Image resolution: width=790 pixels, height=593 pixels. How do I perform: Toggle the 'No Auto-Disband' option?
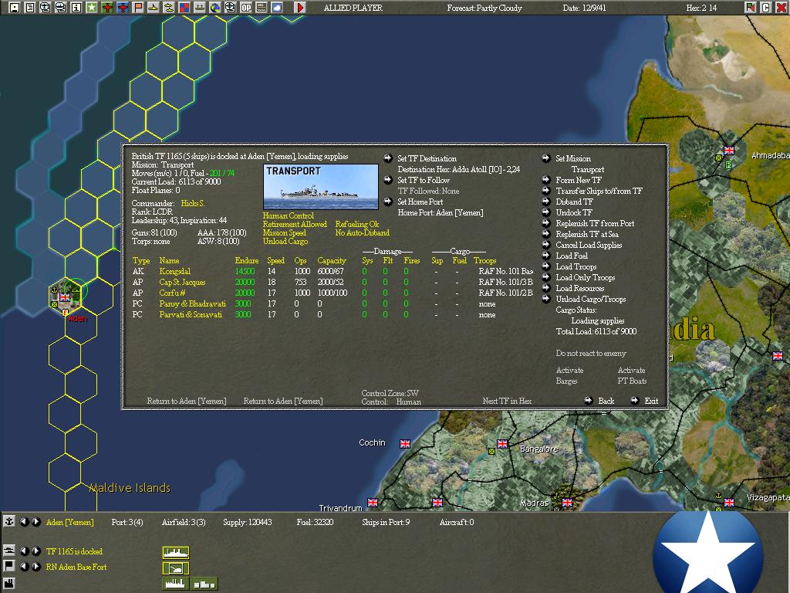(362, 233)
